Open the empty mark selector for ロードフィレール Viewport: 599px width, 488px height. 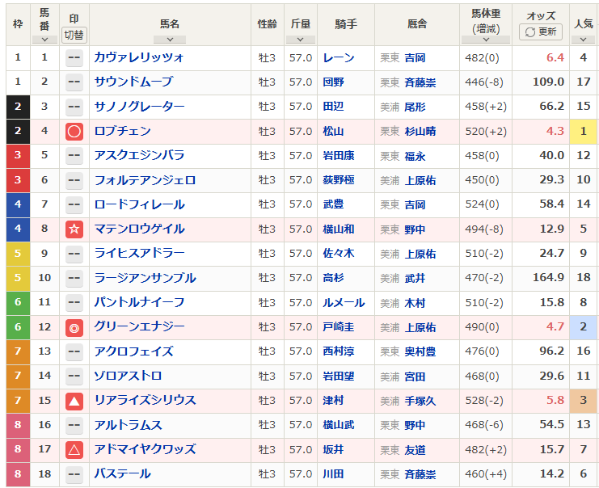tap(74, 204)
